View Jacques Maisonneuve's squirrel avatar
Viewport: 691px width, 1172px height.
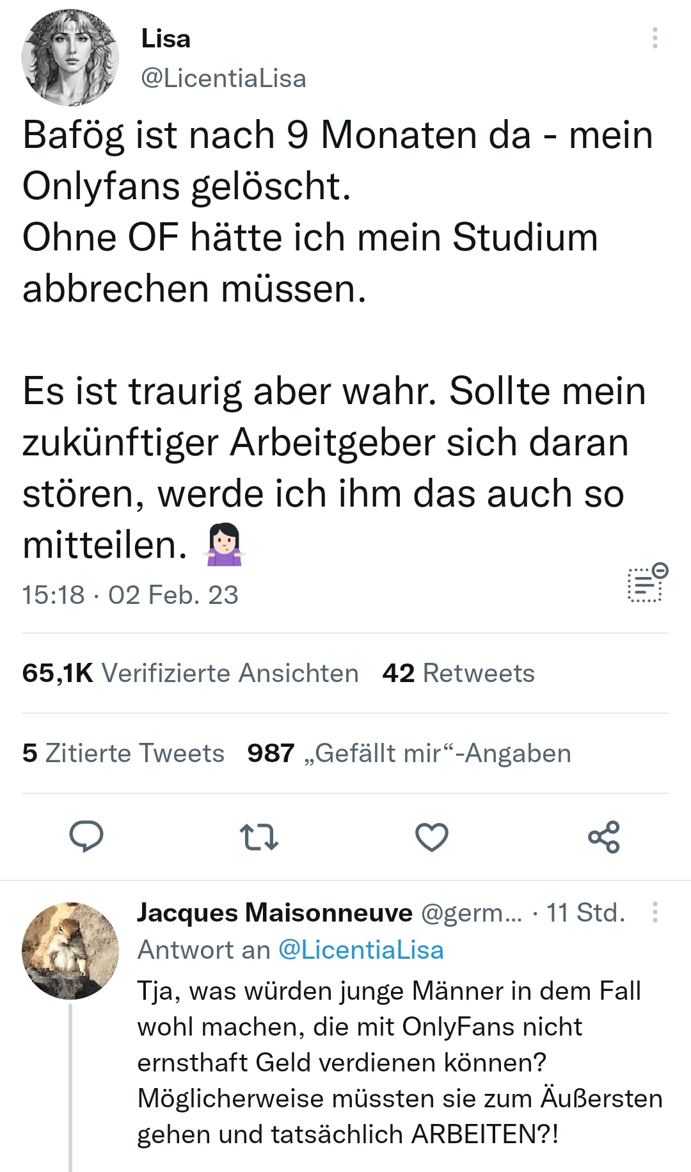pyautogui.click(x=70, y=950)
